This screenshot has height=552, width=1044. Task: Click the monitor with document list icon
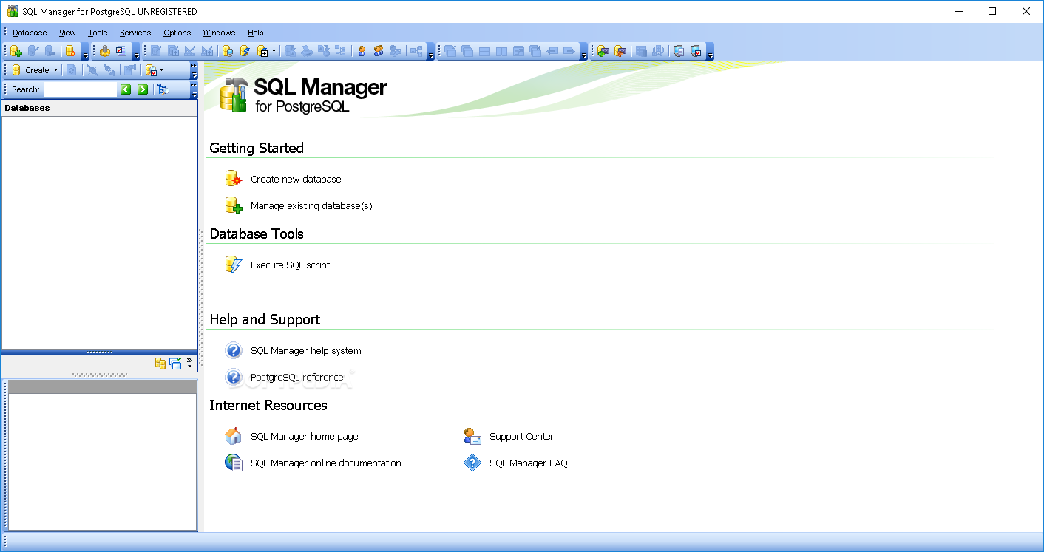pos(679,51)
